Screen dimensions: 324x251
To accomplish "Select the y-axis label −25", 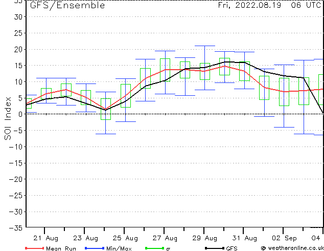I will (x=16, y=196).
